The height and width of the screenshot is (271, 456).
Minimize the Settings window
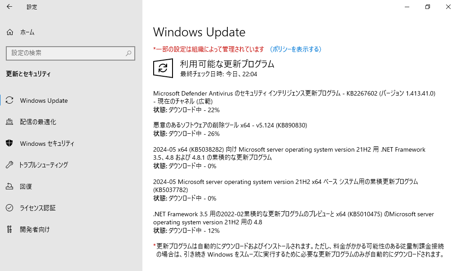(407, 7)
